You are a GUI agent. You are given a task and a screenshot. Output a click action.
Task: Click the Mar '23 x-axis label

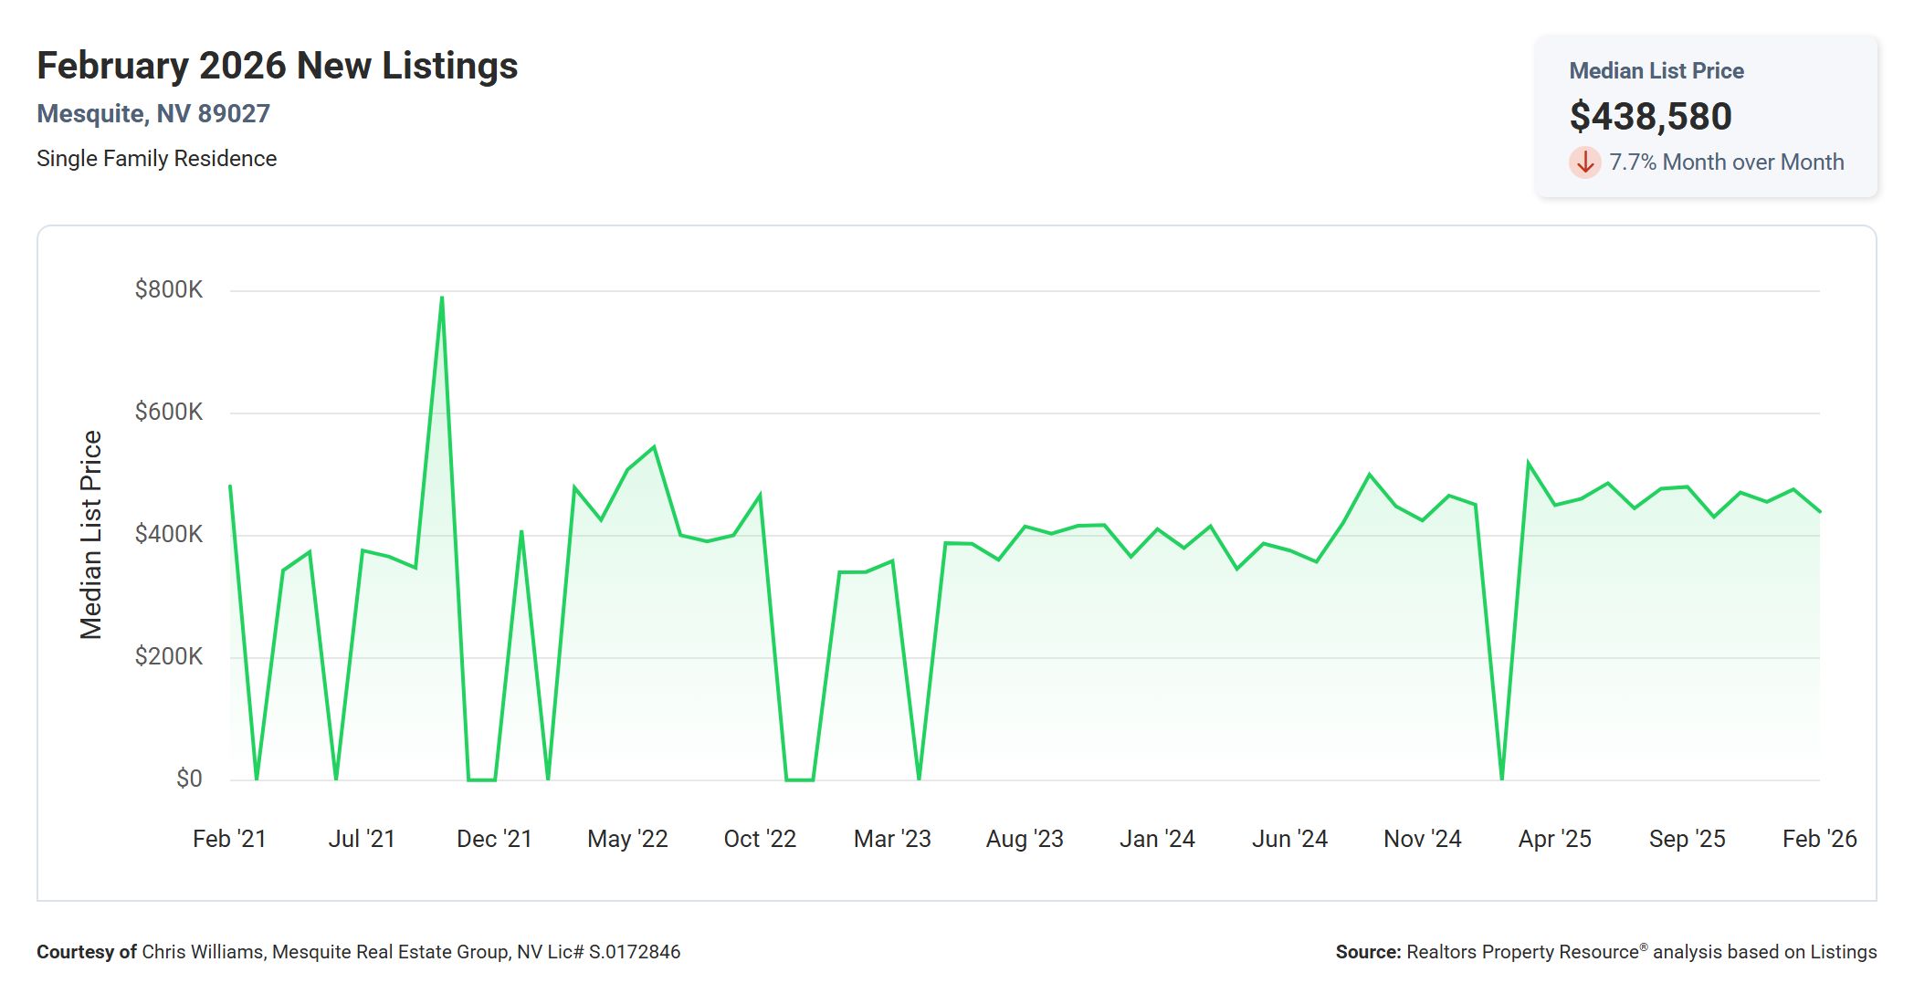coord(892,839)
